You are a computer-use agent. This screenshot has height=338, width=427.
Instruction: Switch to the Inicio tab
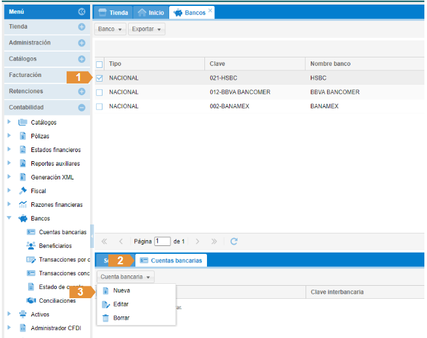(151, 12)
